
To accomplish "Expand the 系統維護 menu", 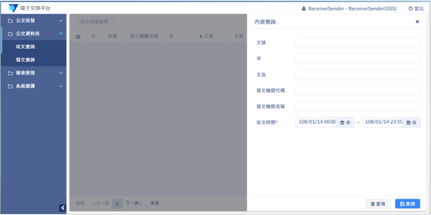I will tap(34, 86).
